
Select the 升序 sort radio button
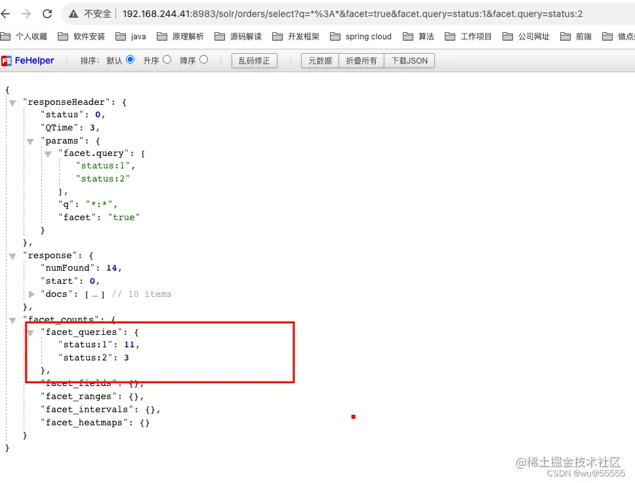click(167, 60)
